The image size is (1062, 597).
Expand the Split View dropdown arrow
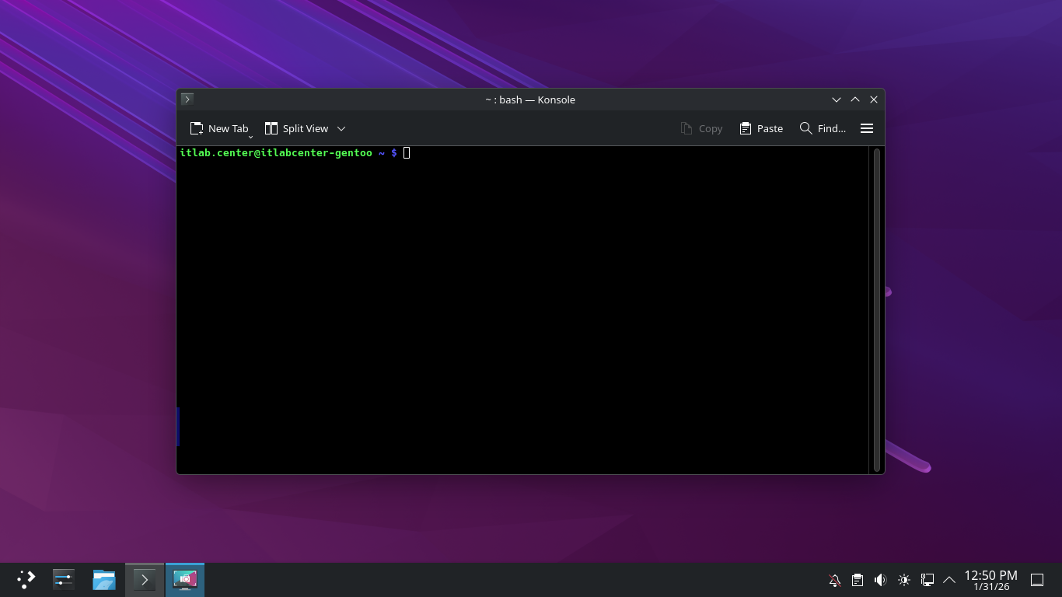(x=341, y=129)
